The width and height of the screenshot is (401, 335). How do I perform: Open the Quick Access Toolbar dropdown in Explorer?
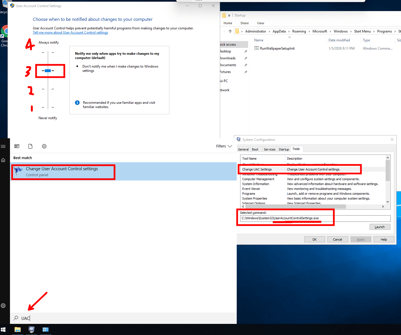pyautogui.click(x=229, y=16)
